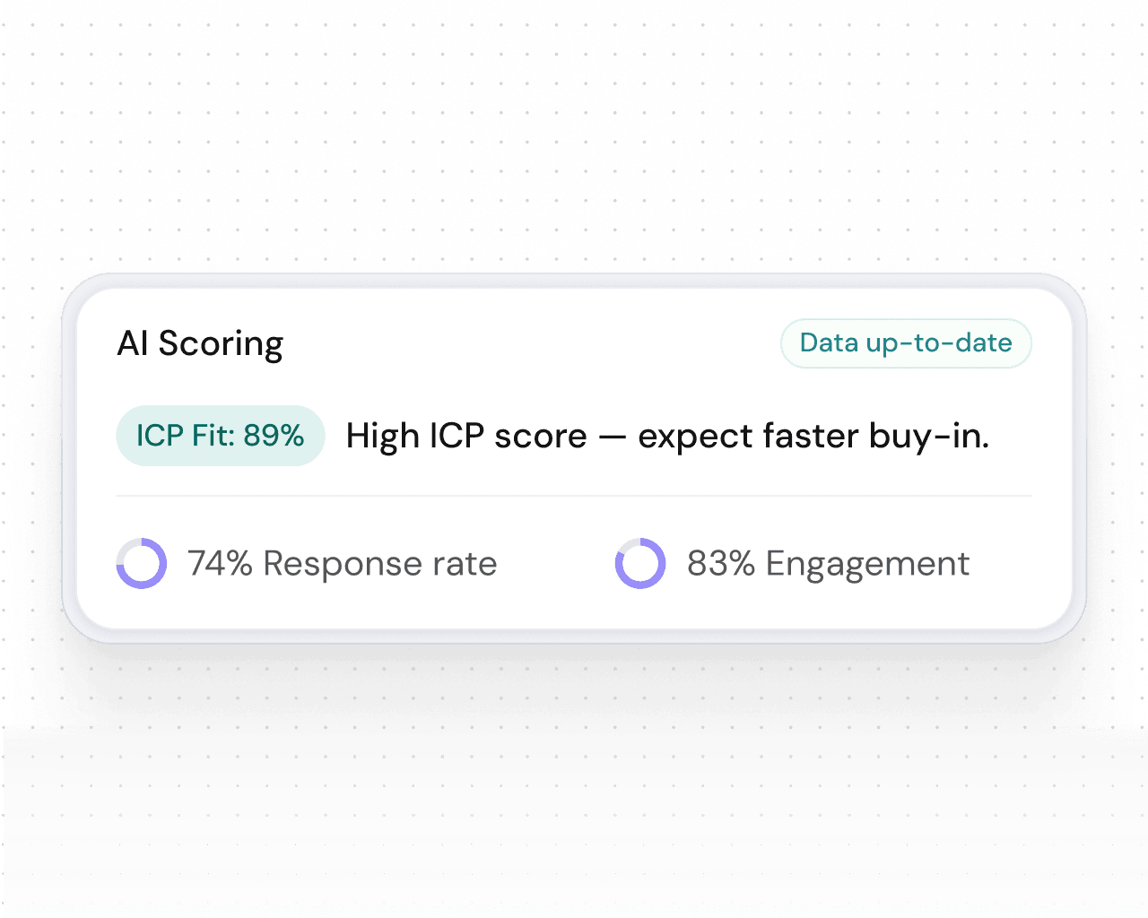Click the words Response rate in the label

pos(379,564)
